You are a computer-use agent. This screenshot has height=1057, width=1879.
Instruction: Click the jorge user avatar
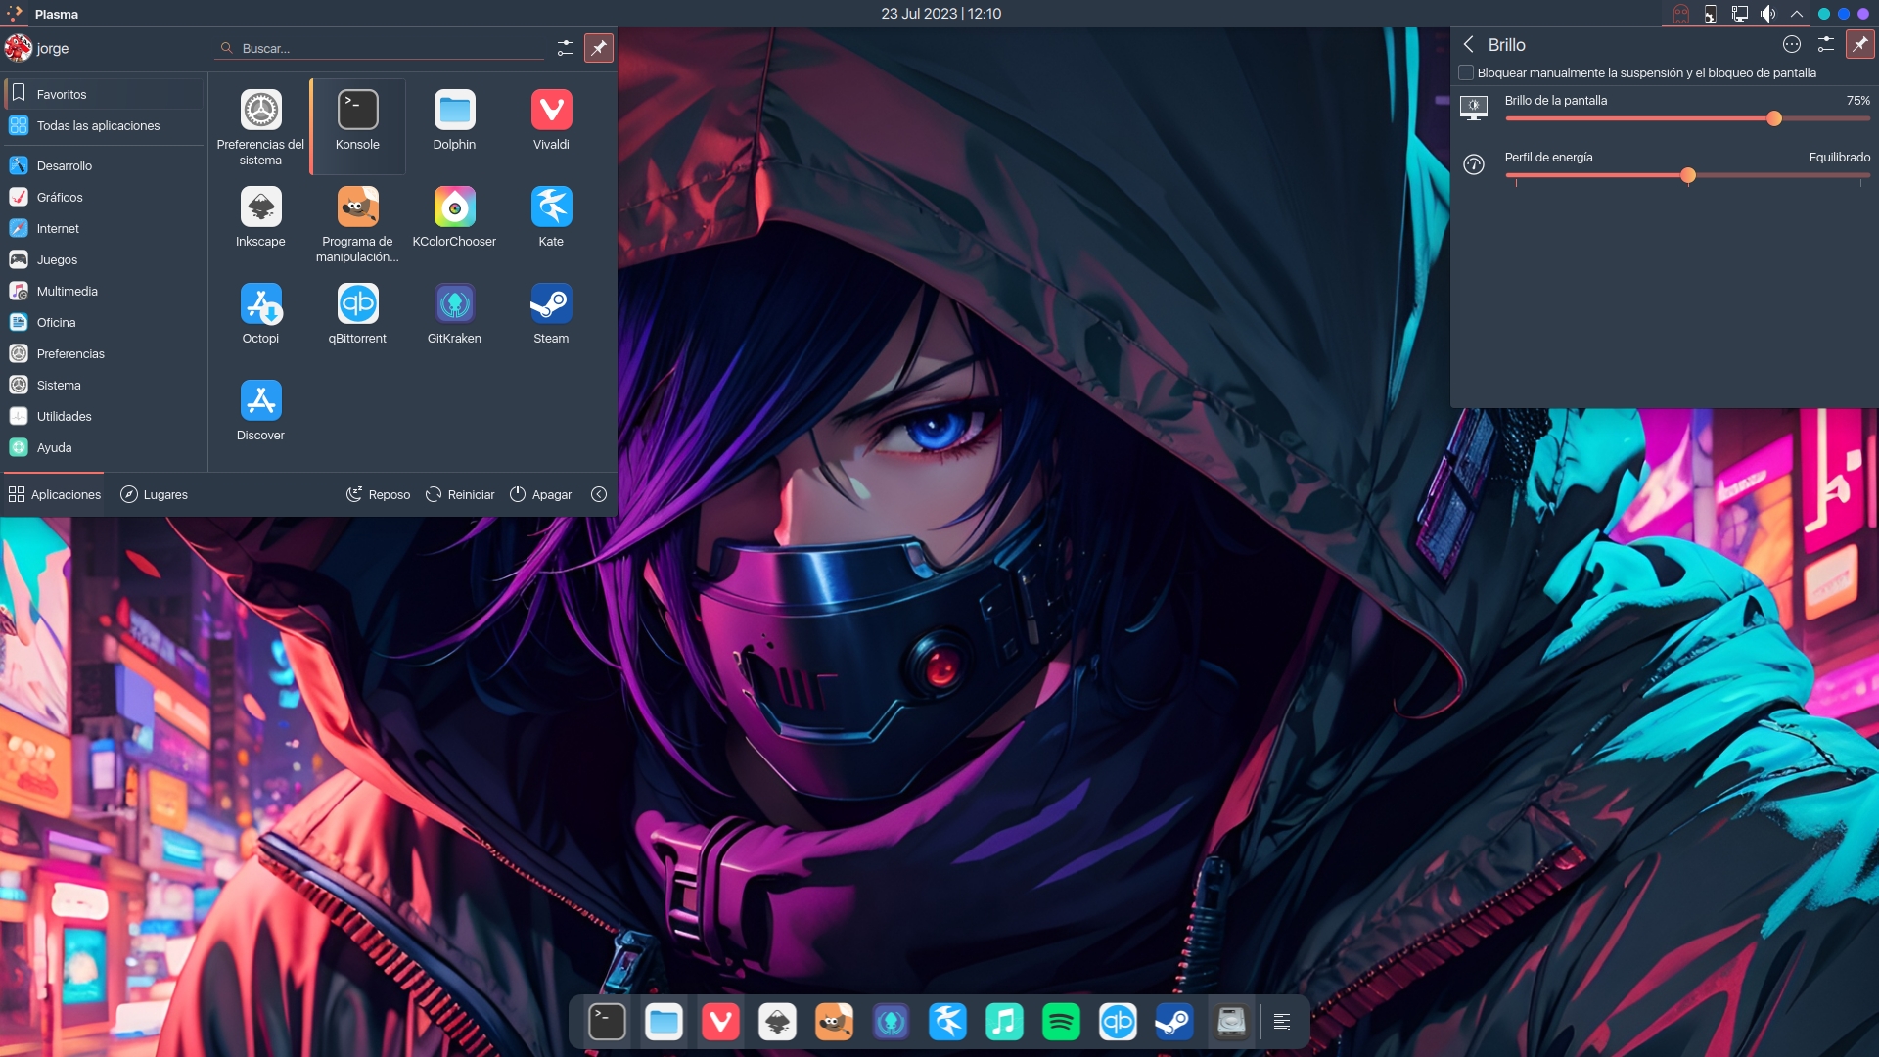coord(19,47)
